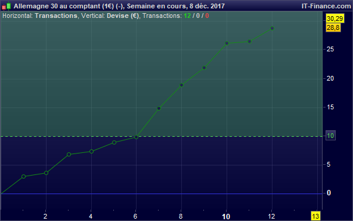Click the yellow 30,29 value label
353x221 pixels.
coord(335,19)
